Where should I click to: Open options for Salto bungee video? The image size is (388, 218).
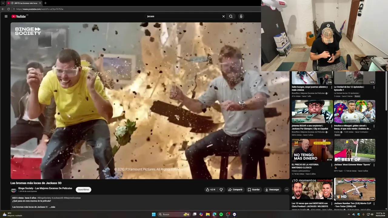[x=331, y=87]
